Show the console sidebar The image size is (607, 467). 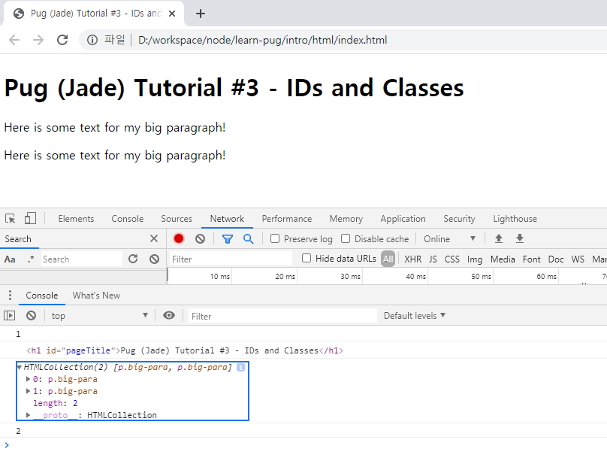(9, 316)
